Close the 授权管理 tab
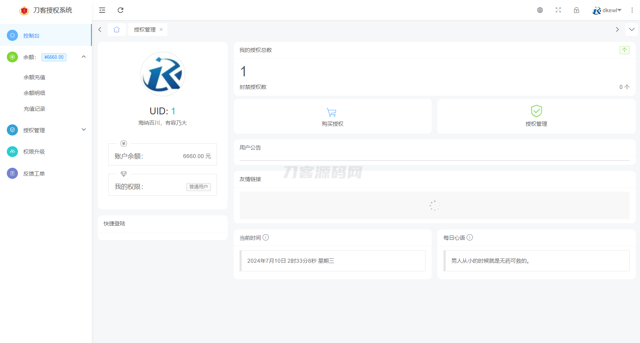Screen dimensions: 640x343 pos(161,29)
